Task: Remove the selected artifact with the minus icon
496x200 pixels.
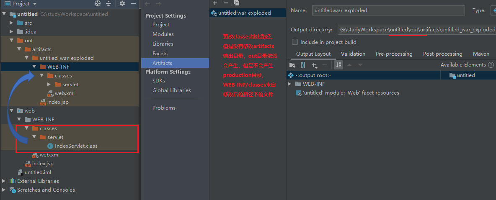Action: [225, 3]
